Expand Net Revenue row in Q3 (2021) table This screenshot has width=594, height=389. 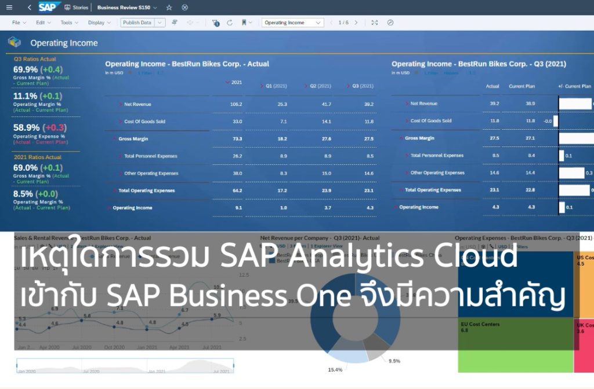pyautogui.click(x=407, y=104)
